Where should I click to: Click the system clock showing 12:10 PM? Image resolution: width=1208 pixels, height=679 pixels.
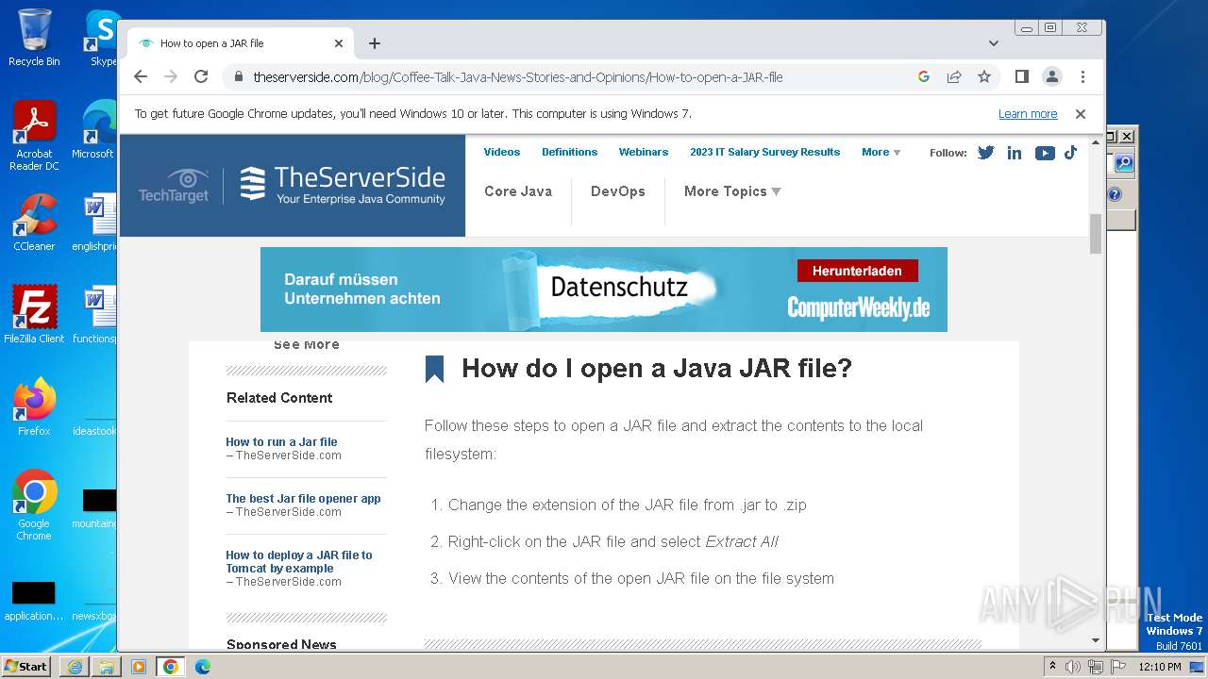[x=1160, y=667]
